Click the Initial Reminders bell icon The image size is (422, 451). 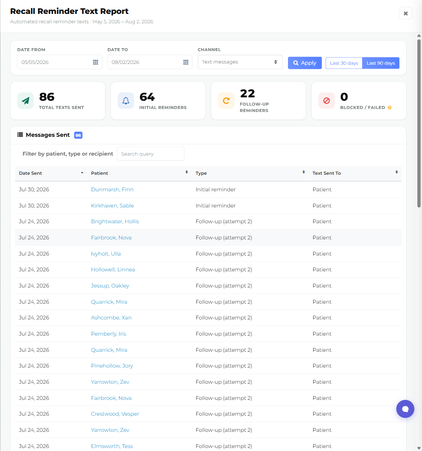point(126,101)
